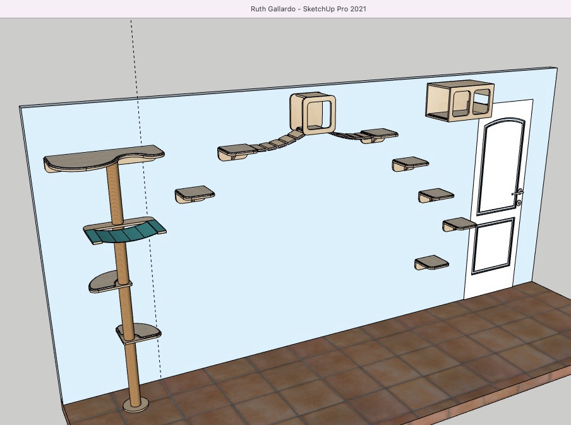The image size is (571, 425).
Task: Click the round base of the cat post
Action: pos(136,404)
